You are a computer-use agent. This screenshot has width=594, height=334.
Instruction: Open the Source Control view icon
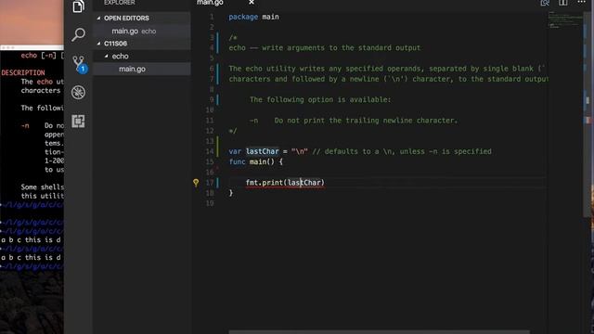(79, 64)
